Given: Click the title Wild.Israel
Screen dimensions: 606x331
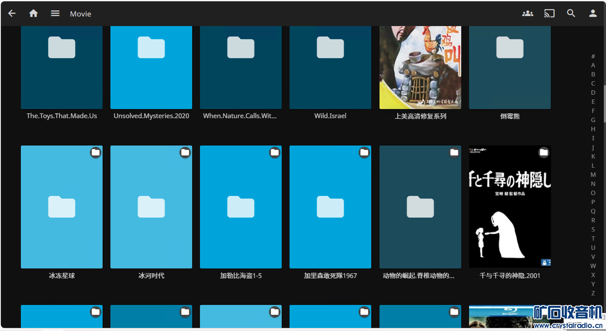Looking at the screenshot, I should pos(330,116).
